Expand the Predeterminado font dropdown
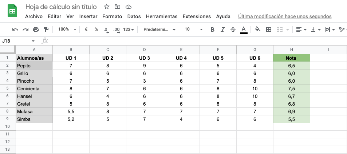The image size is (347, 154). pos(159,29)
